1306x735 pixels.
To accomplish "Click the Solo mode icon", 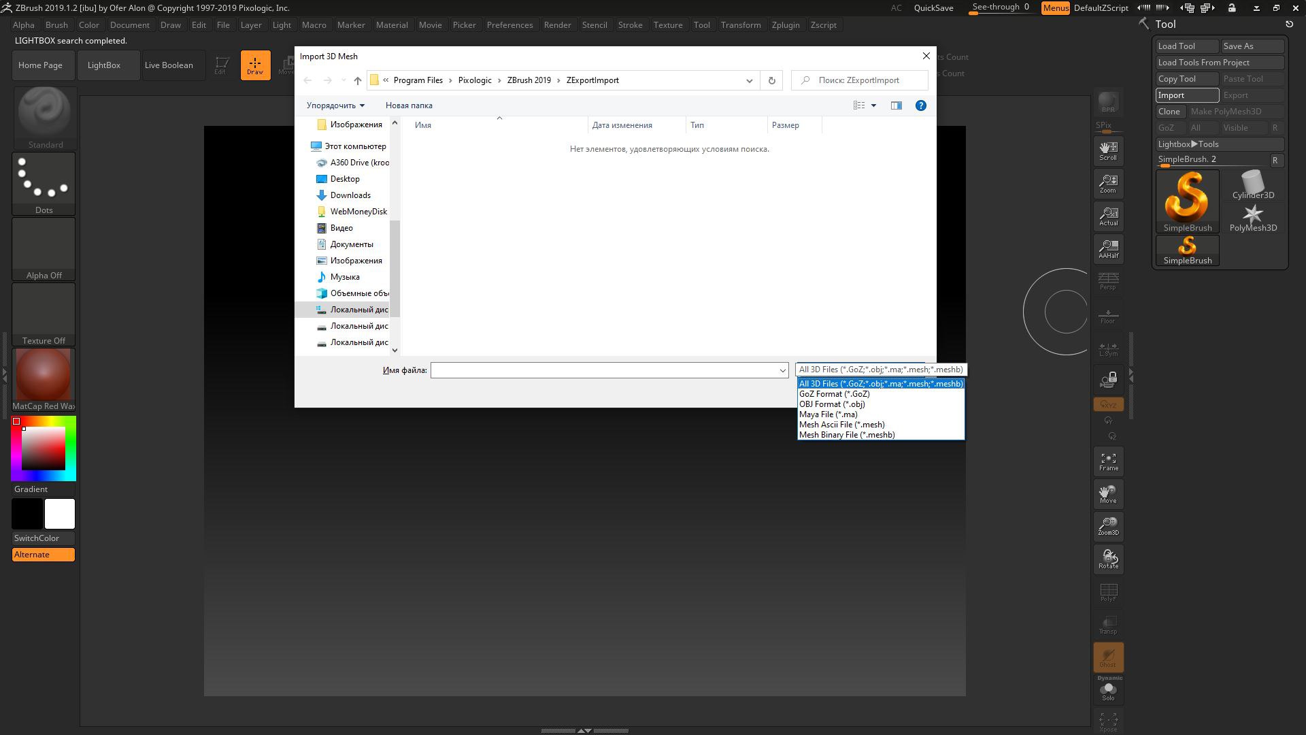I will point(1108,690).
